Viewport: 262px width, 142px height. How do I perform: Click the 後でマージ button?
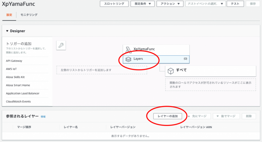[x=226, y=116]
